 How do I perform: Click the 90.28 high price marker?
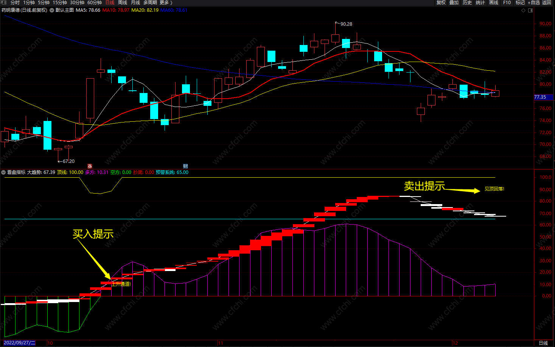(346, 24)
